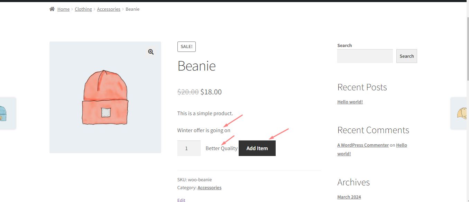
Task: Go to next product thumbnail on right edge
Action: (461, 113)
